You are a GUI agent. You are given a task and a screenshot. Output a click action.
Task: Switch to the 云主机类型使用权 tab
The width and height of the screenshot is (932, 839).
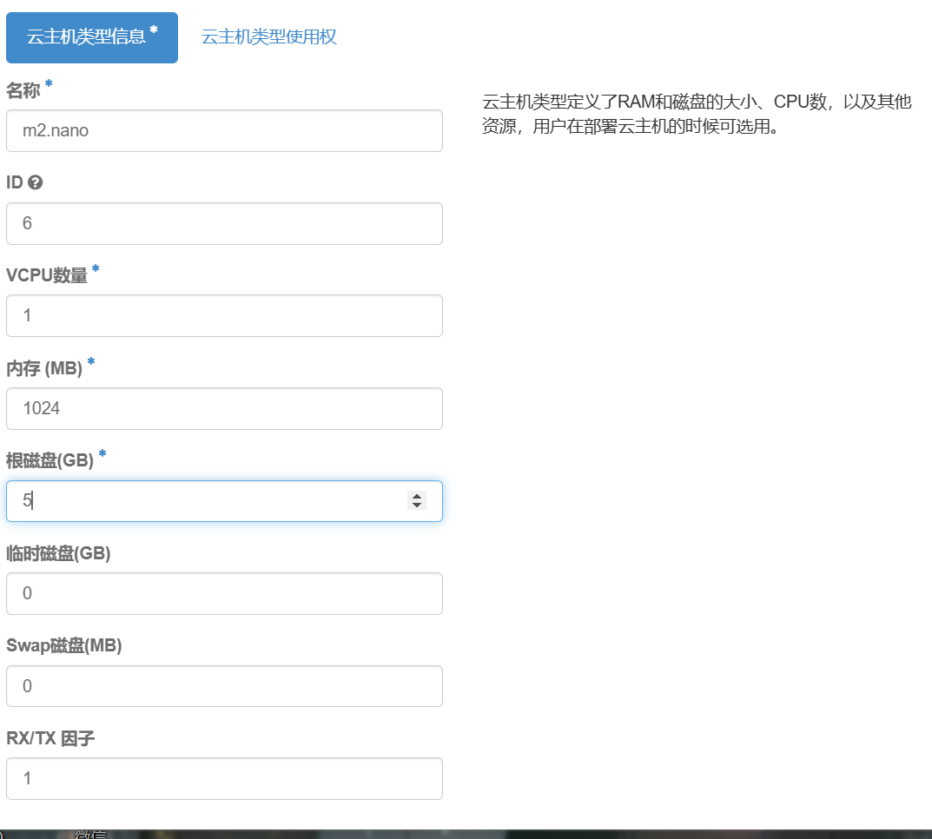click(268, 36)
